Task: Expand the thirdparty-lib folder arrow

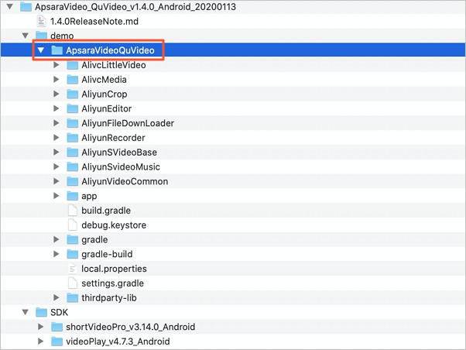Action: pos(57,297)
